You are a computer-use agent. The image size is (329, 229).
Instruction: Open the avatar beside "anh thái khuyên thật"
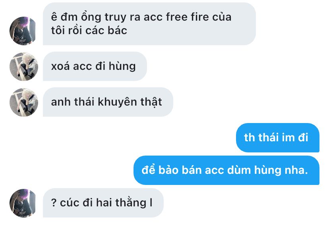click(24, 102)
